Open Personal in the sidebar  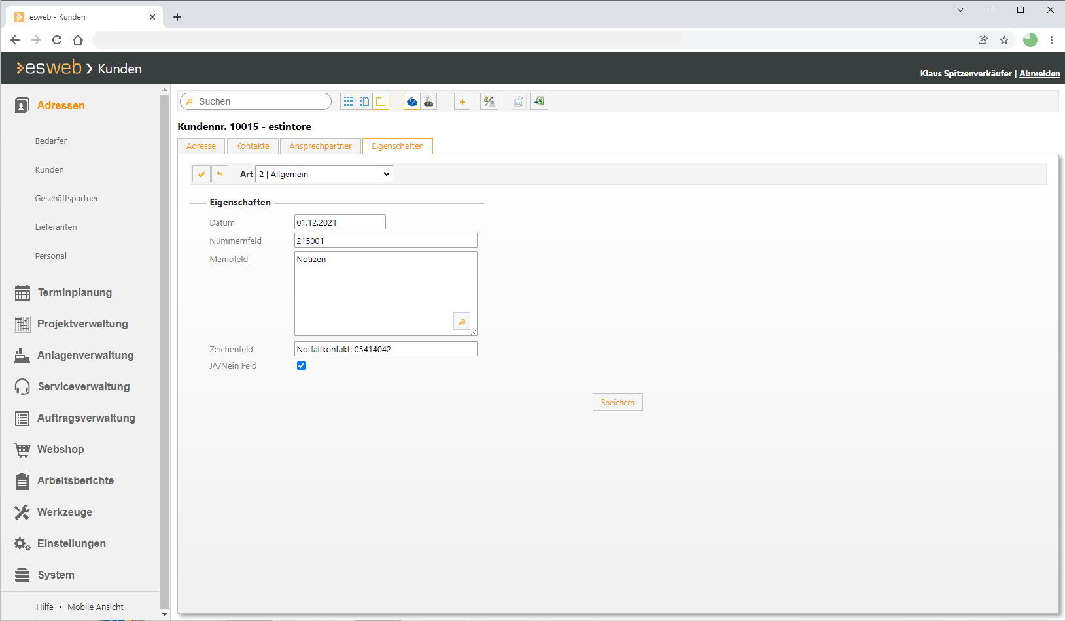tap(51, 256)
